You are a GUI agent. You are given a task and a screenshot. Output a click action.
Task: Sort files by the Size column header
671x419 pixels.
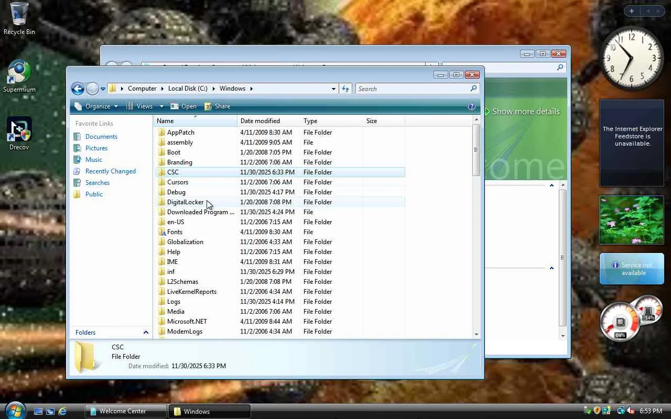[x=384, y=121]
